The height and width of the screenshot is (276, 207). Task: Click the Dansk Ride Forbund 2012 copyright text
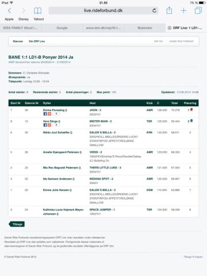coord(20,257)
